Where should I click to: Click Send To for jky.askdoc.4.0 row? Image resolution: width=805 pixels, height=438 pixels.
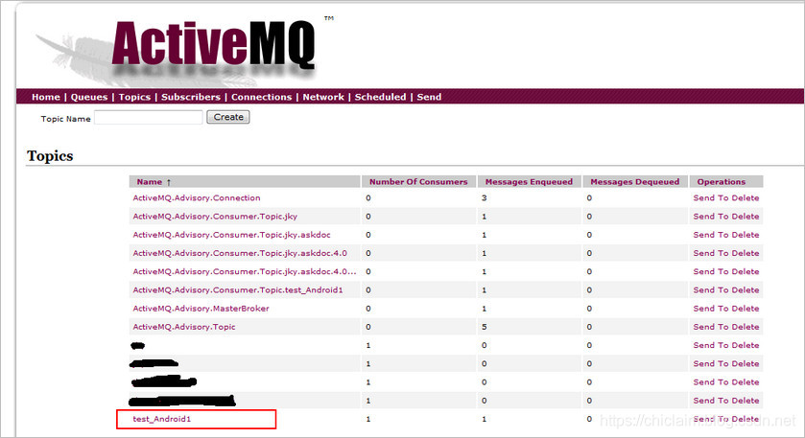click(711, 253)
